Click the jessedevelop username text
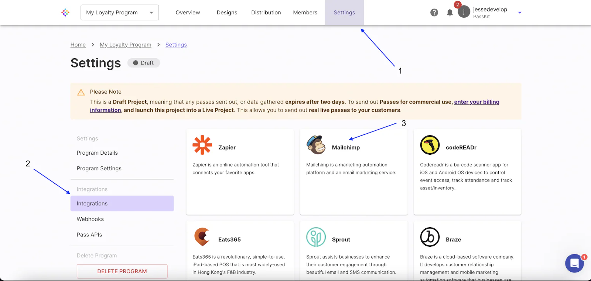591x281 pixels. (490, 10)
